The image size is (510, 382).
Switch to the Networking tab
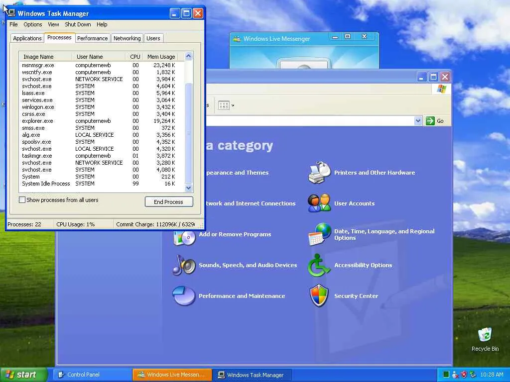[127, 38]
